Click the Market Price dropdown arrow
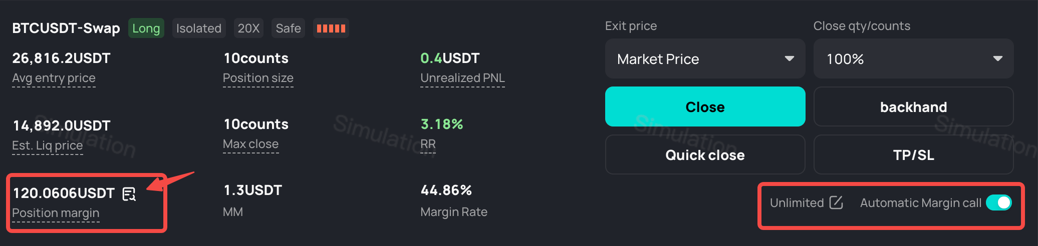This screenshot has height=246, width=1038. (x=790, y=59)
